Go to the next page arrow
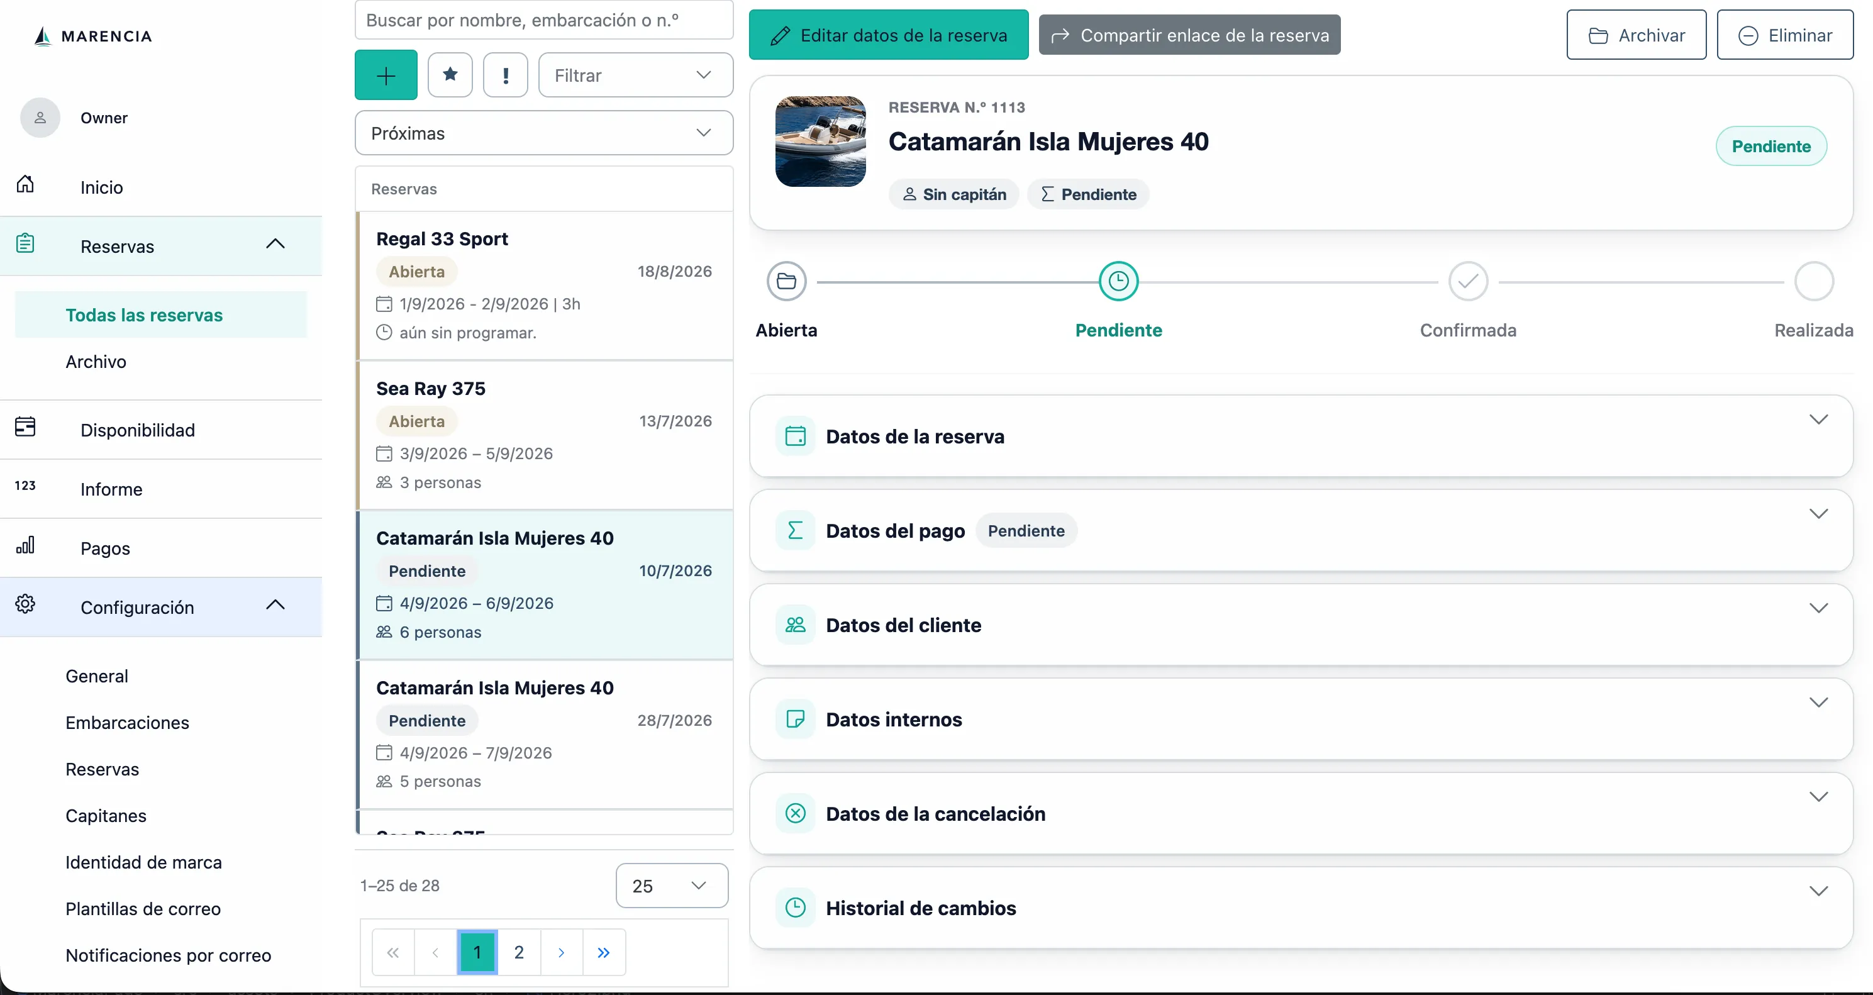 pyautogui.click(x=561, y=952)
